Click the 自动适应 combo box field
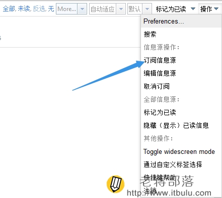The image size is (222, 198). coord(103,9)
